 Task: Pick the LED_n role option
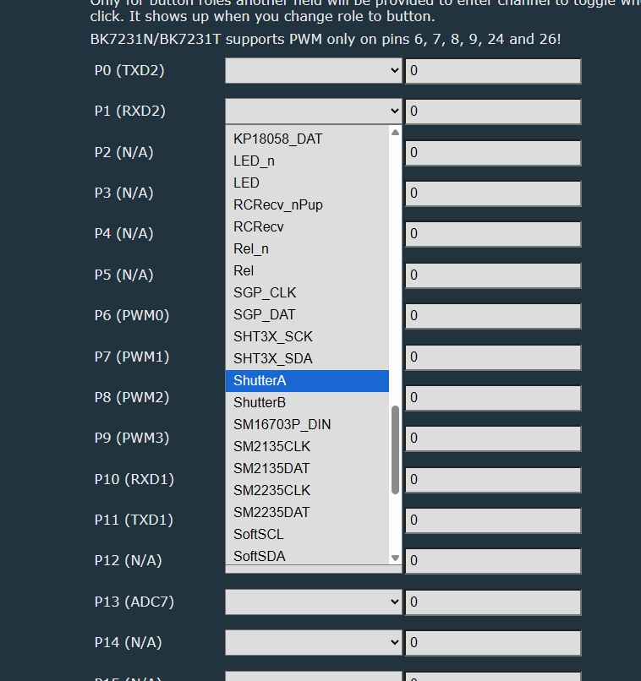coord(306,161)
